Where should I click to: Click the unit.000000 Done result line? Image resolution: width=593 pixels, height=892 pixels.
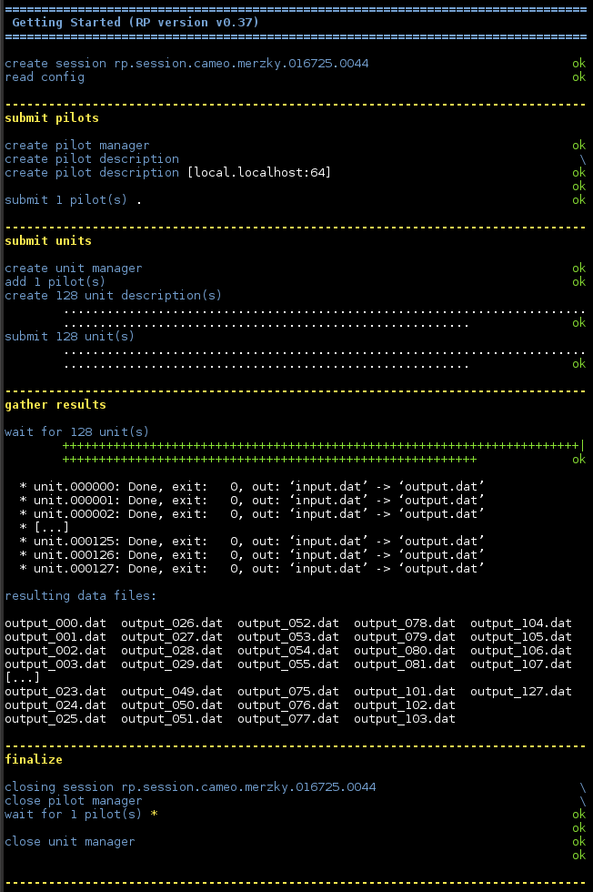point(251,486)
